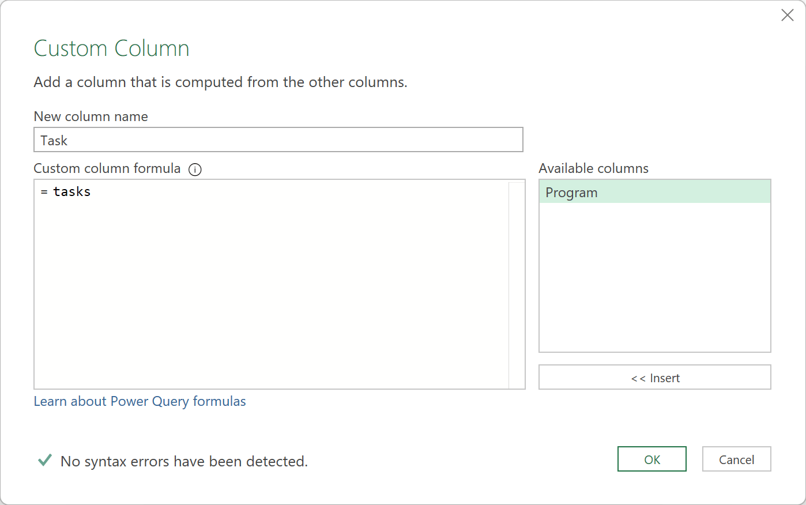Confirm the custom column with OK
Image resolution: width=806 pixels, height=505 pixels.
pos(651,459)
